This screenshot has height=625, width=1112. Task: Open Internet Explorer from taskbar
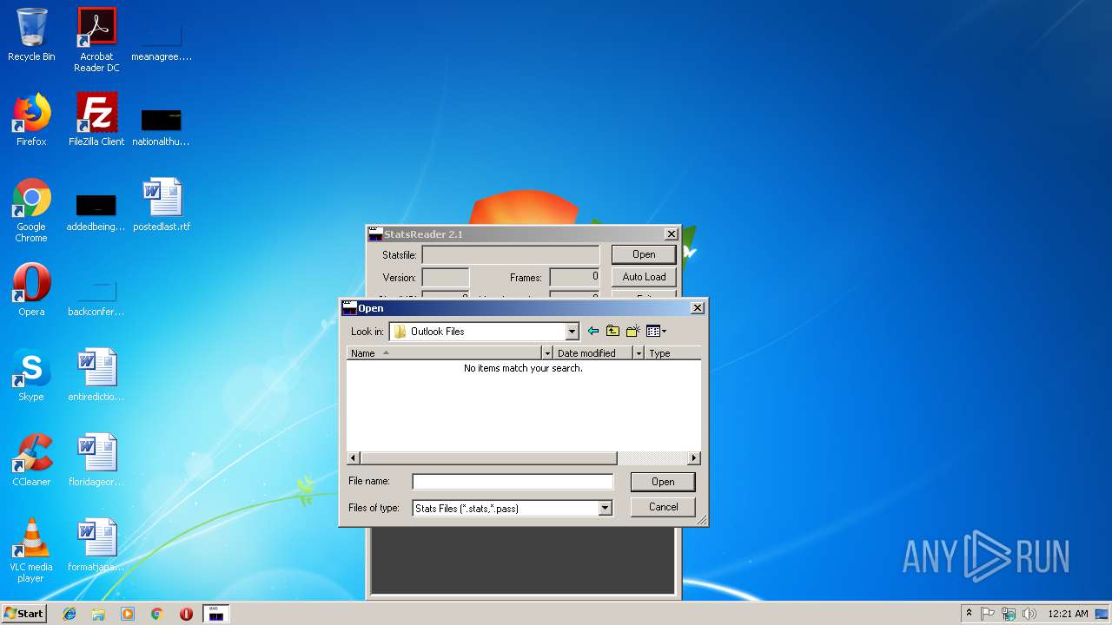coord(69,614)
